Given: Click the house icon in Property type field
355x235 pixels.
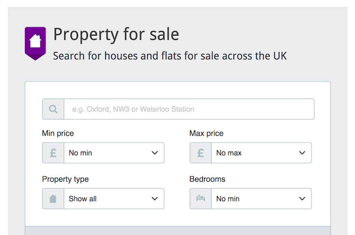Looking at the screenshot, I should coord(53,199).
